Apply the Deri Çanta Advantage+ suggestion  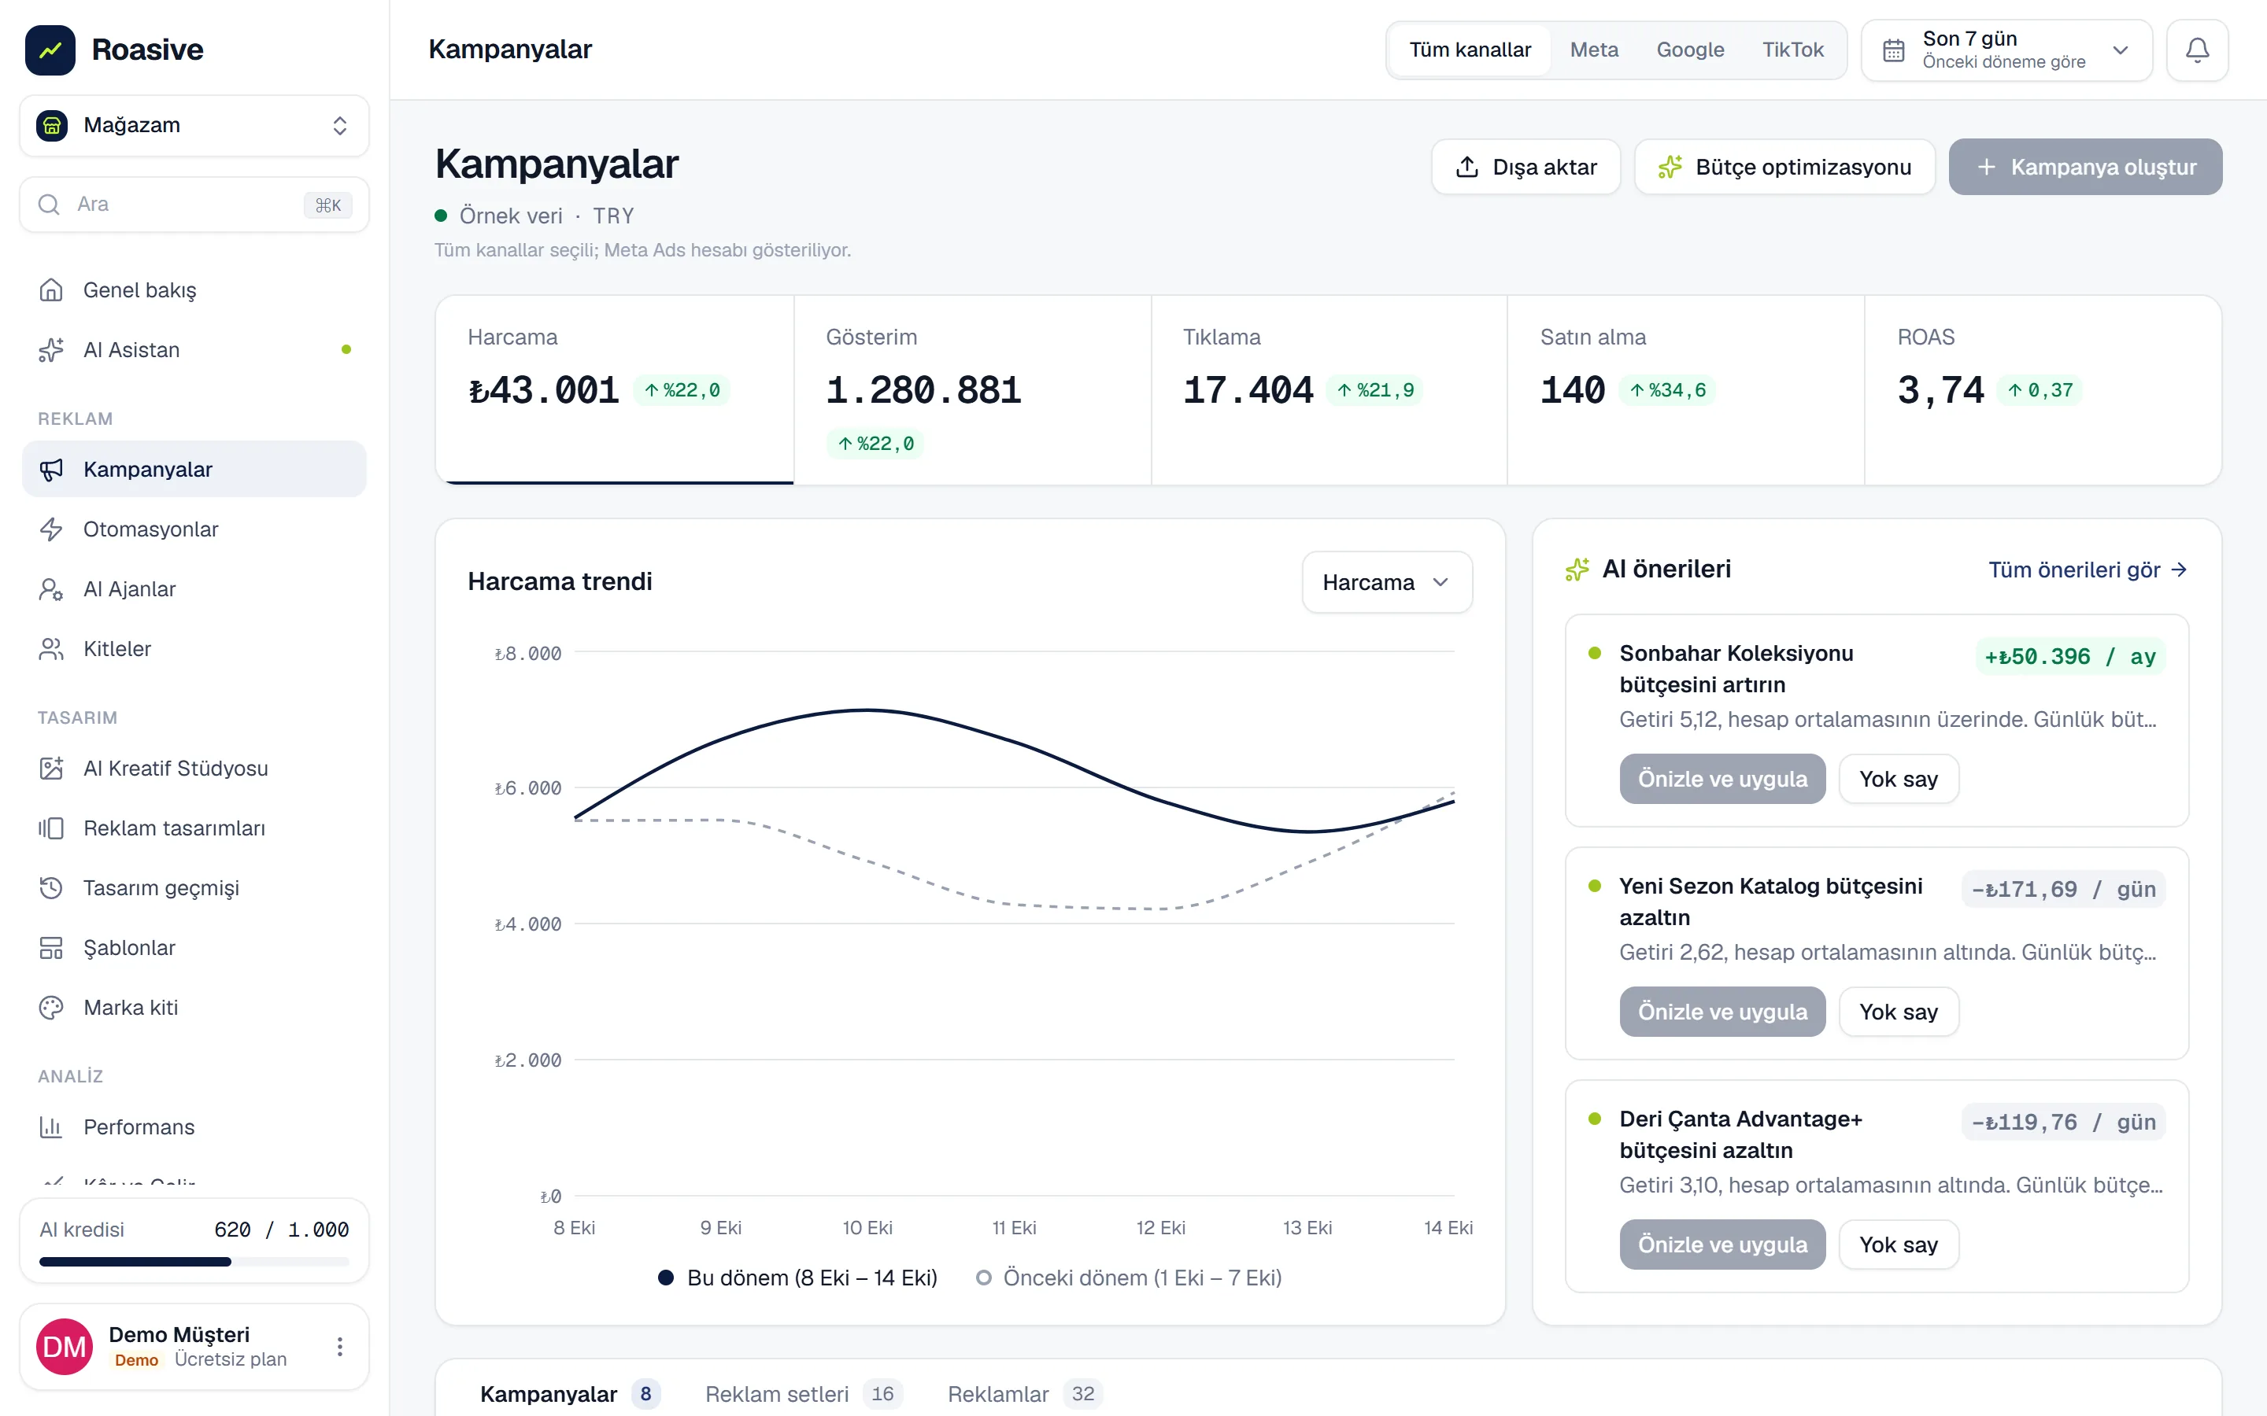click(1722, 1244)
